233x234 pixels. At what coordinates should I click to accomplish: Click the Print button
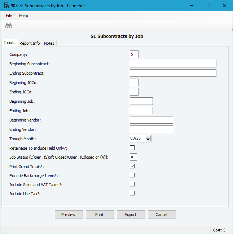[x=100, y=215]
